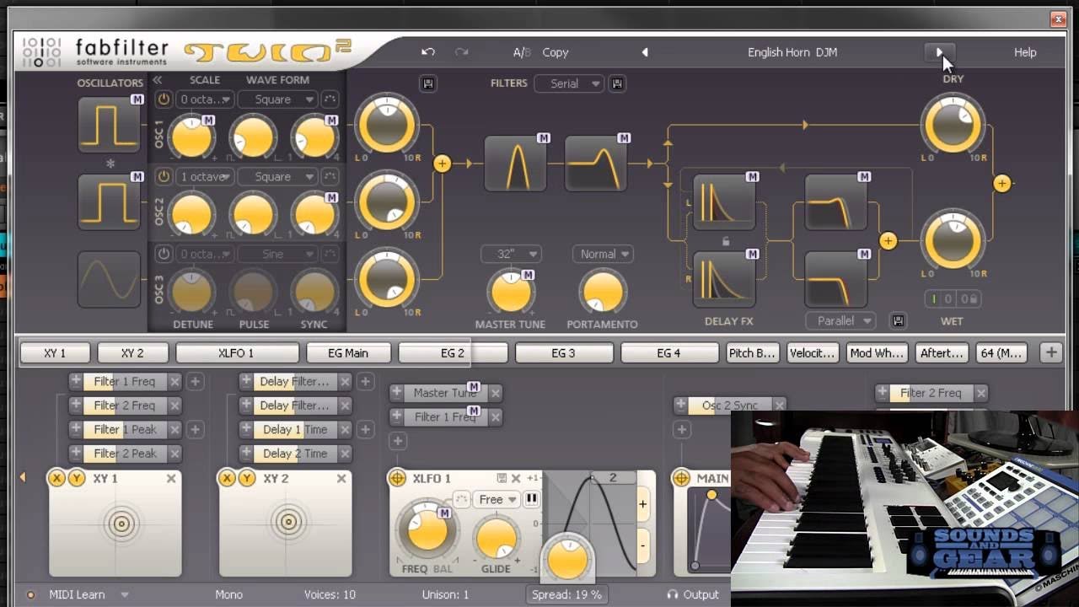Click the Portamento knob
Image resolution: width=1079 pixels, height=607 pixels.
tap(603, 292)
